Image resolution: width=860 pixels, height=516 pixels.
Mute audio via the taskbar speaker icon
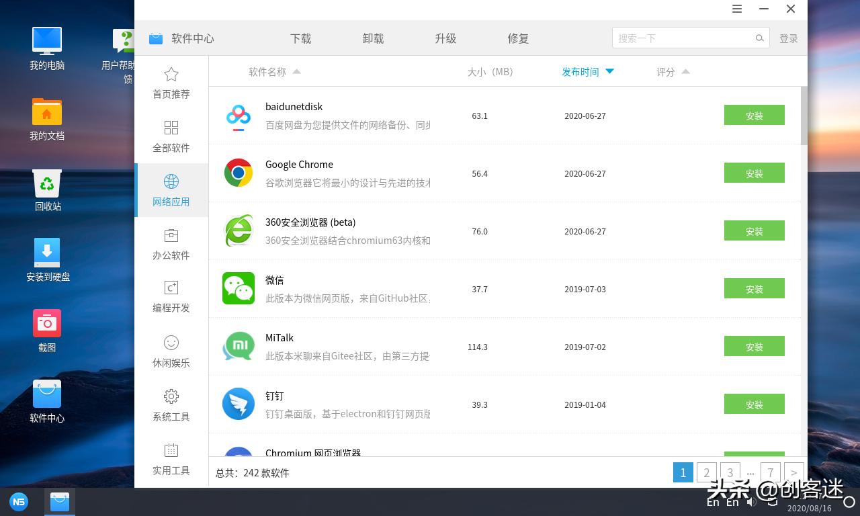coord(752,501)
